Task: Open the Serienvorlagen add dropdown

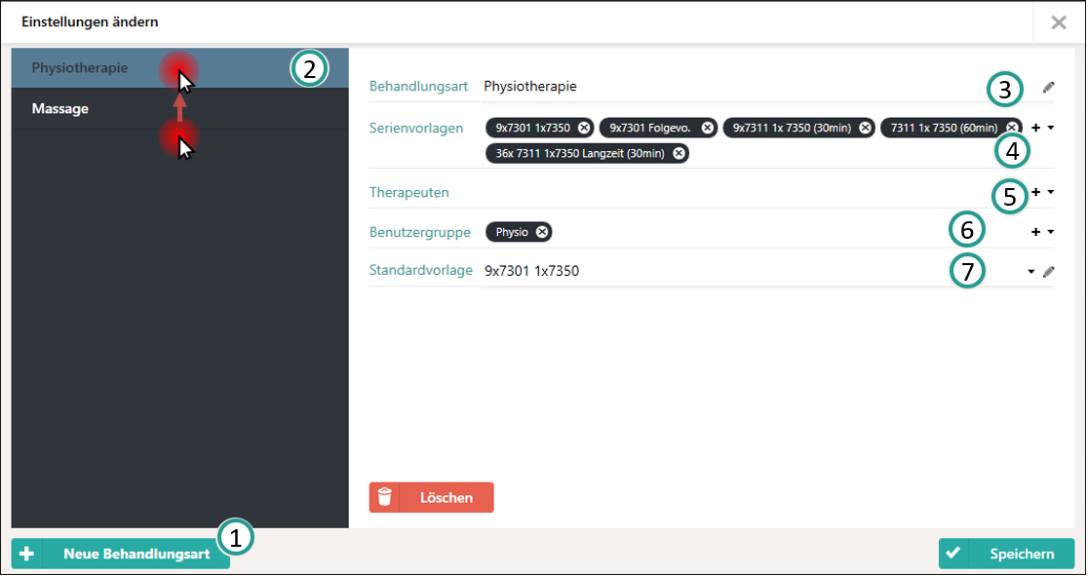Action: point(1042,128)
